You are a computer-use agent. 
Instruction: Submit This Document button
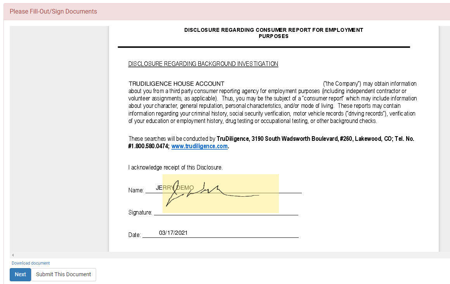point(63,275)
